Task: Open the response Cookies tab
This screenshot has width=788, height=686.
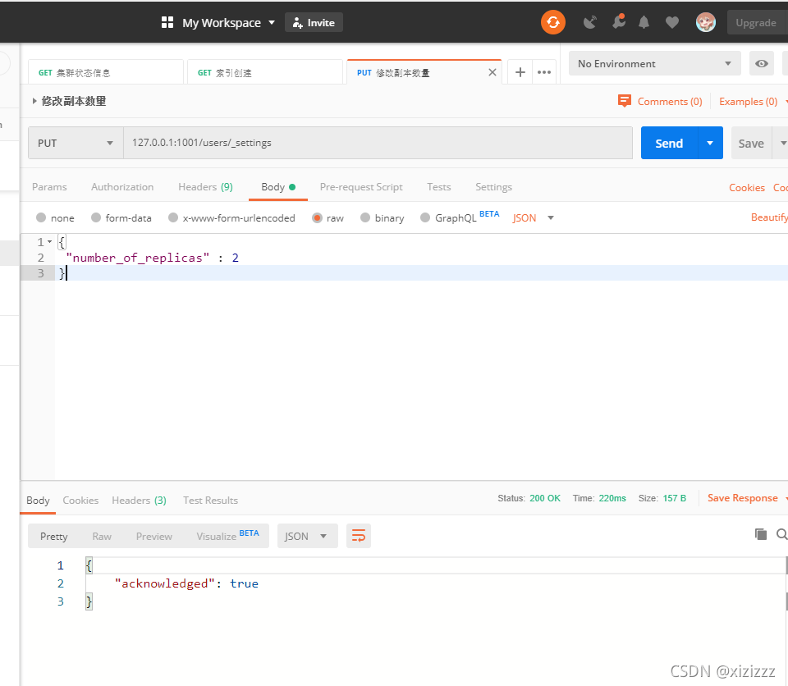Action: (80, 500)
